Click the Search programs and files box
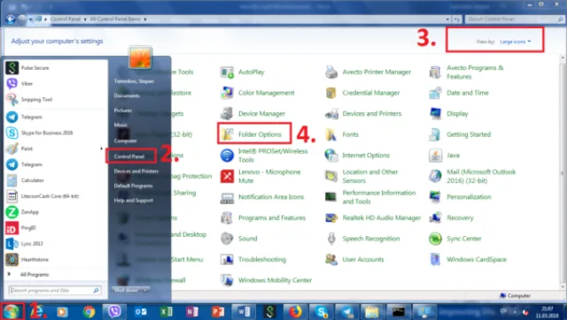The width and height of the screenshot is (567, 320). point(55,291)
